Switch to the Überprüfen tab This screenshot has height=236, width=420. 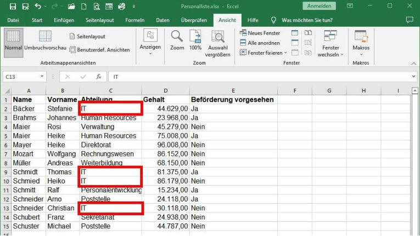194,20
